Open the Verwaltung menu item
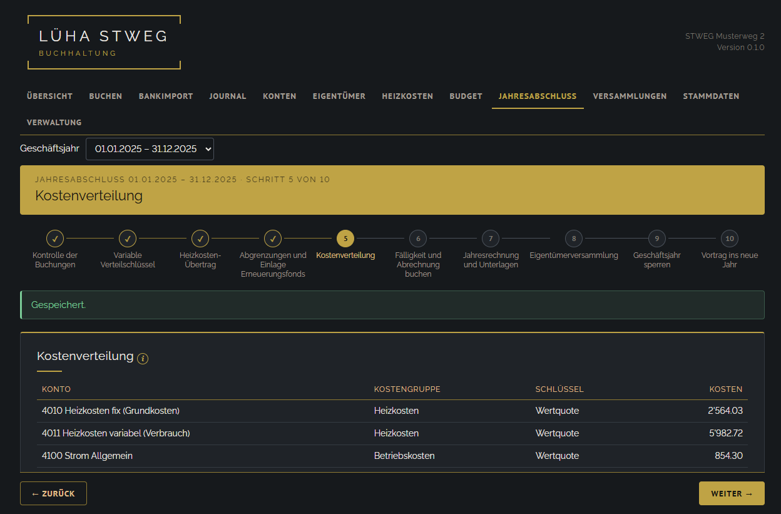The width and height of the screenshot is (781, 514). pos(54,123)
